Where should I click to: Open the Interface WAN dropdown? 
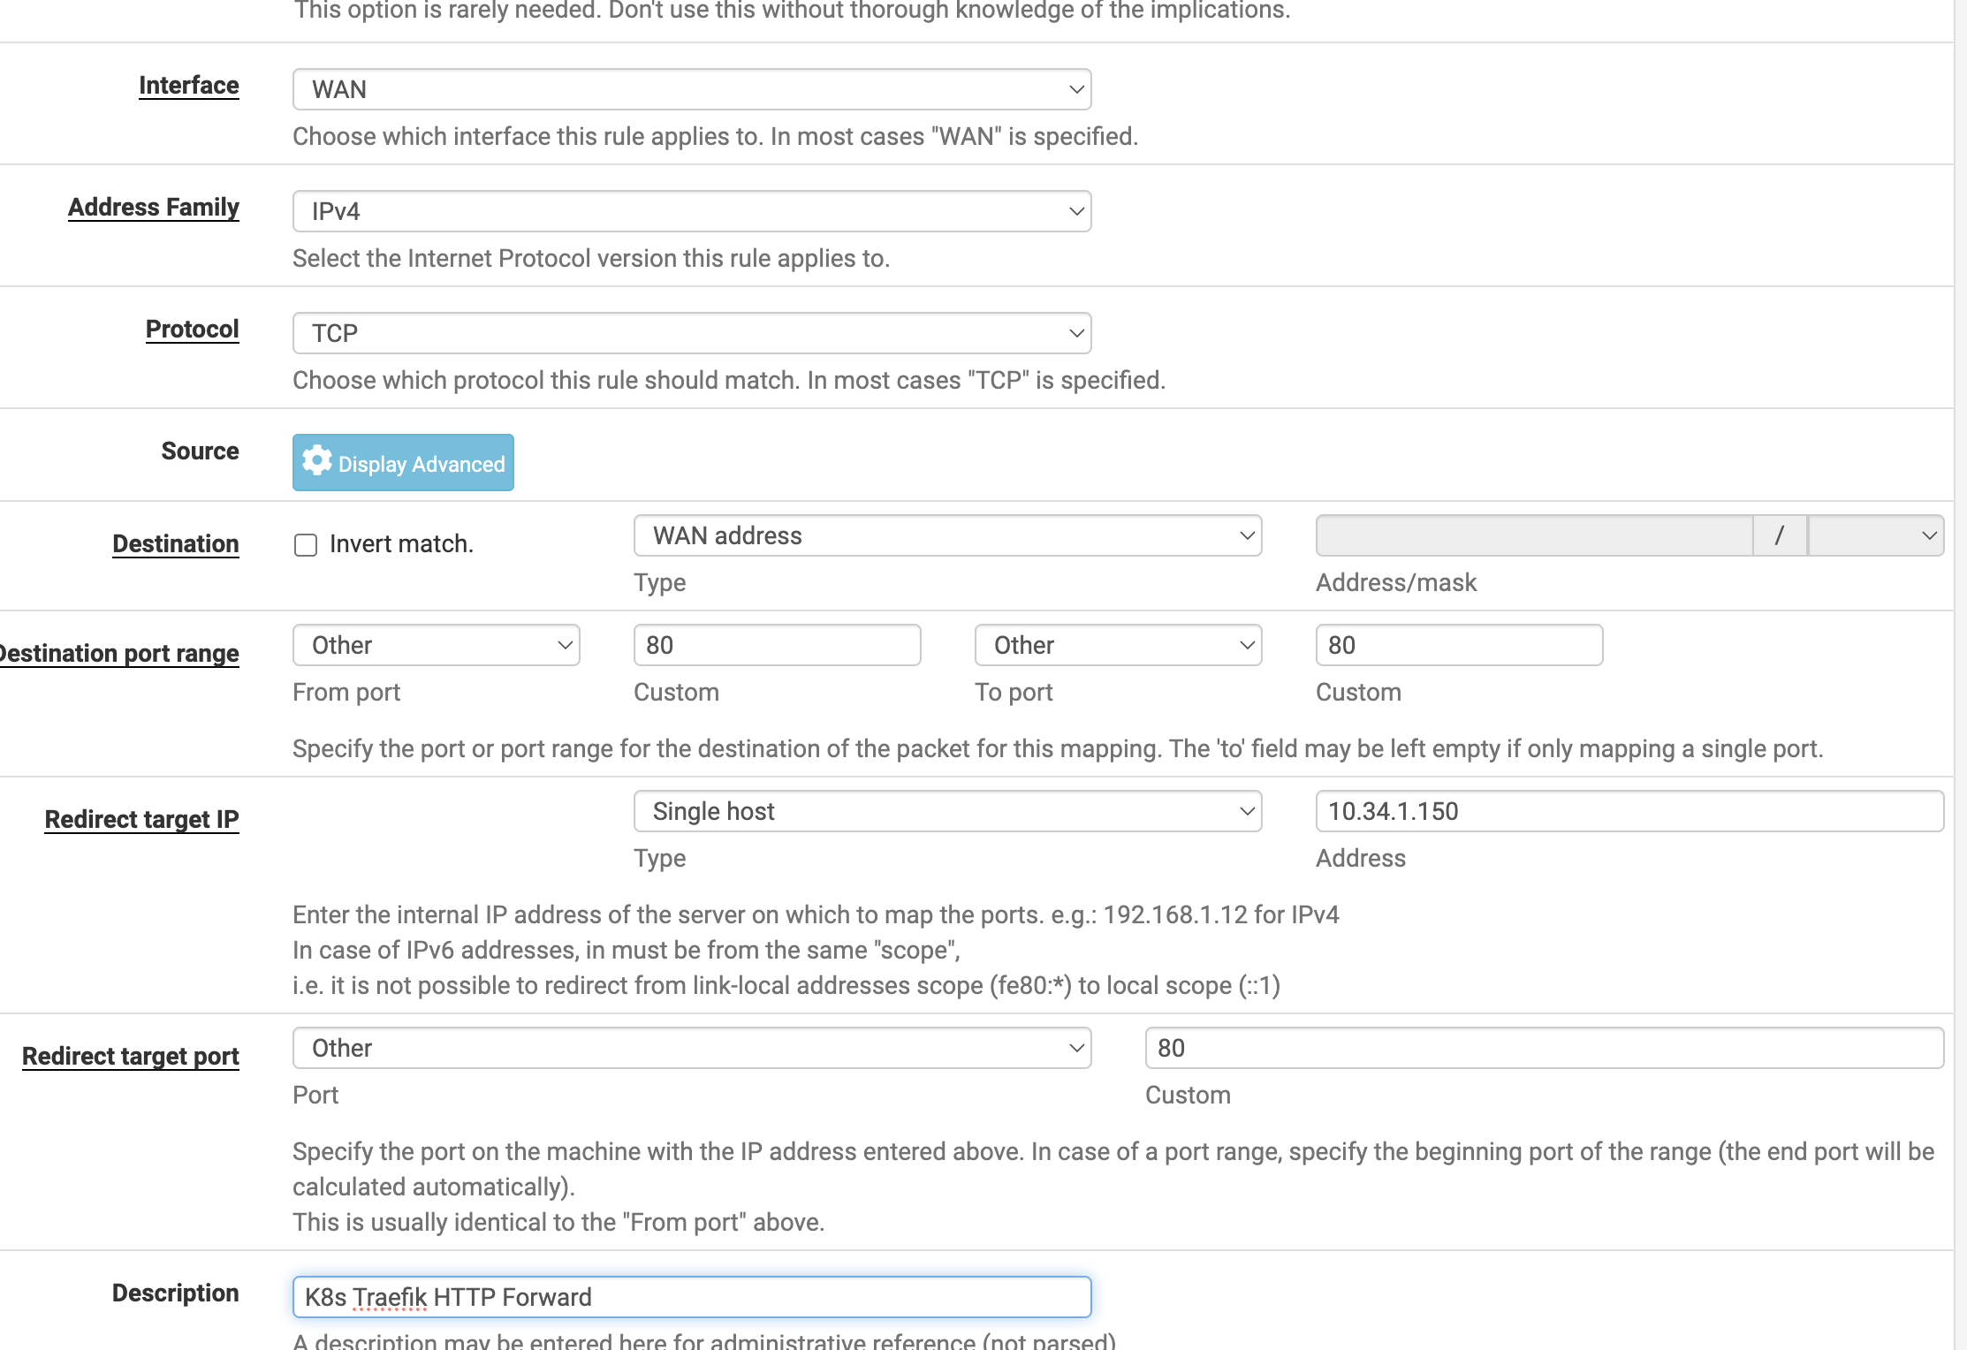(692, 89)
